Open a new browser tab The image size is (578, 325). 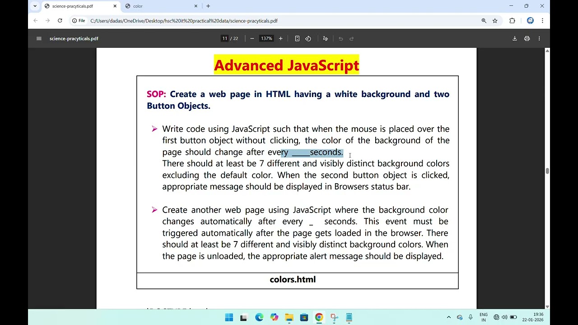click(x=208, y=6)
